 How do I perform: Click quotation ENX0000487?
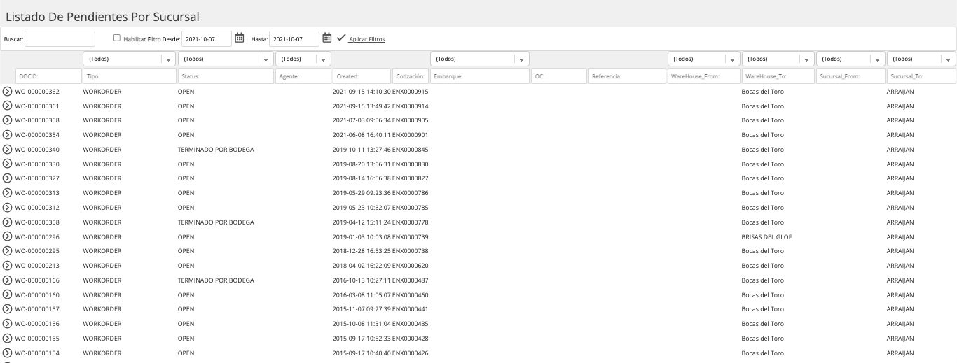click(410, 280)
